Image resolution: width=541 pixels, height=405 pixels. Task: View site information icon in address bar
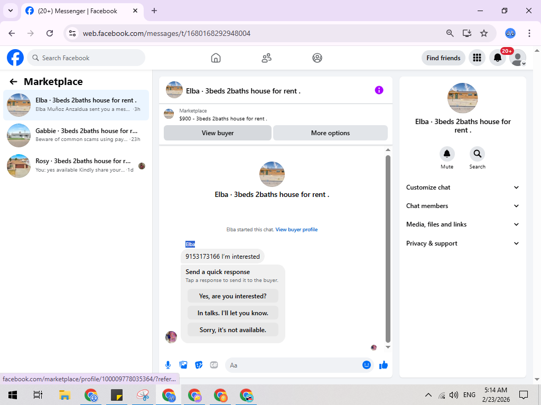coord(72,33)
